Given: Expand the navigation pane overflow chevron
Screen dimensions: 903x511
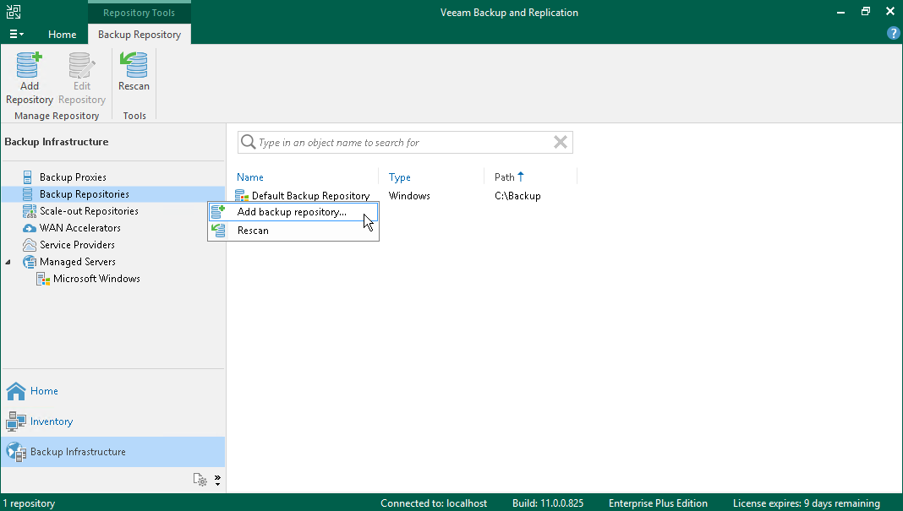Looking at the screenshot, I should pyautogui.click(x=217, y=480).
